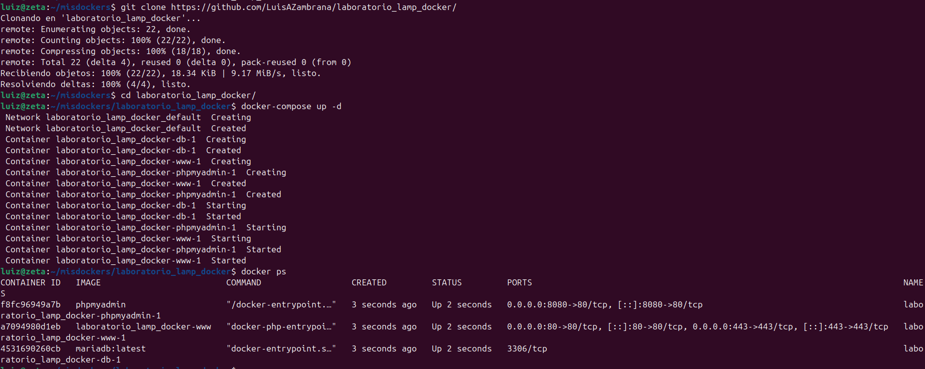925x369 pixels.
Task: Select container ID f8fc96949a7b
Action: [x=31, y=304]
